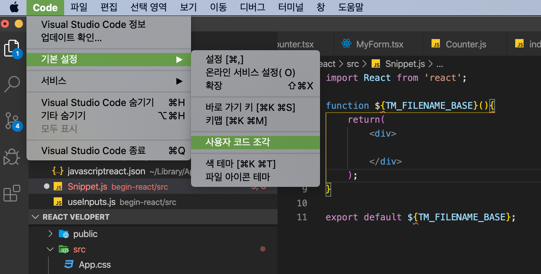
Task: Click the breadcrumb ellipsis after Snippet.js
Action: click(440, 65)
